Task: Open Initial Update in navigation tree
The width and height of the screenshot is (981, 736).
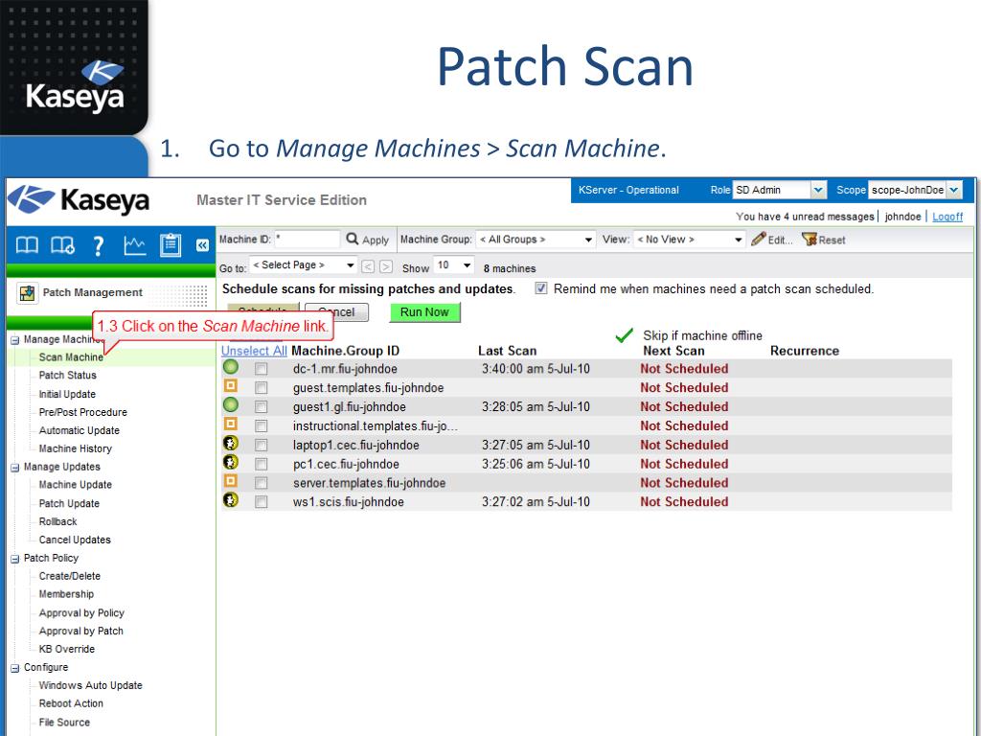Action: (67, 394)
